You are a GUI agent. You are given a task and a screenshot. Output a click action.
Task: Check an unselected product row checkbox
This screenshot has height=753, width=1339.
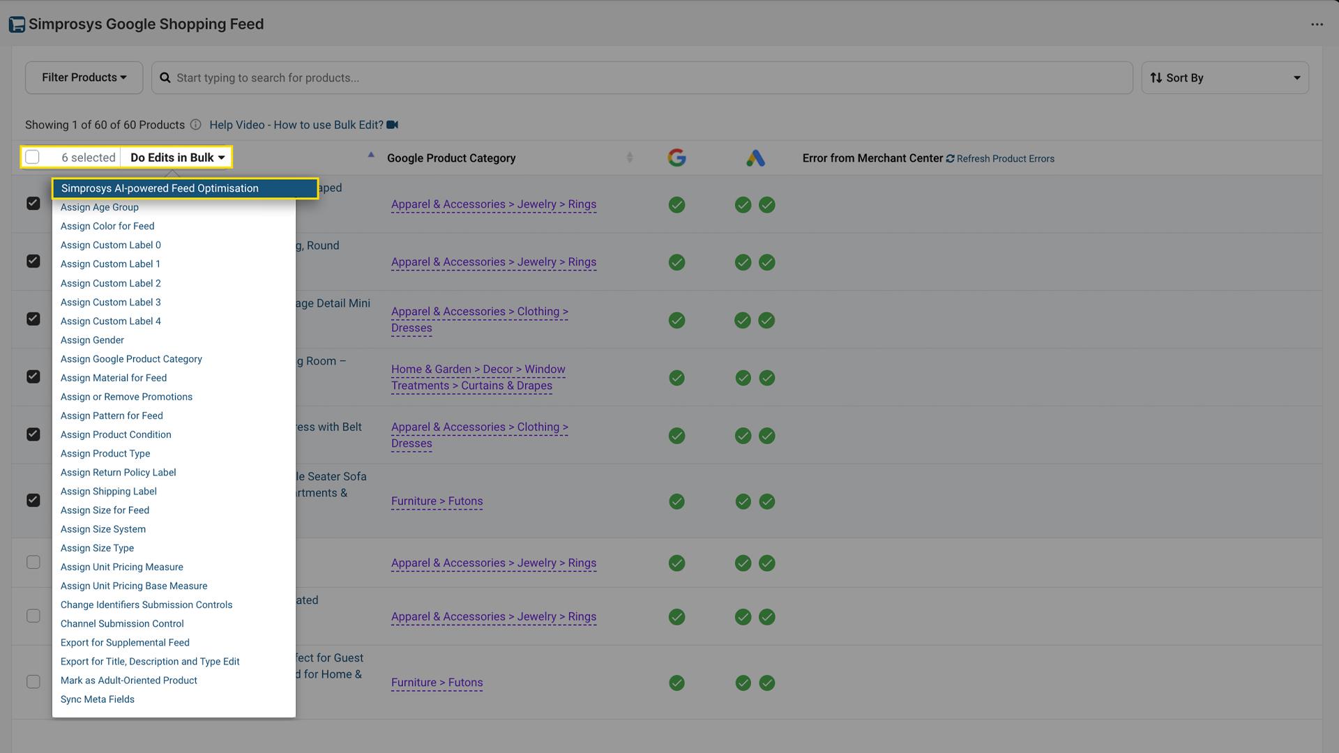pos(33,562)
